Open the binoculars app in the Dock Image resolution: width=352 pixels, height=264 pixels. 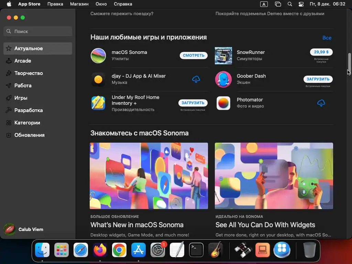243,250
